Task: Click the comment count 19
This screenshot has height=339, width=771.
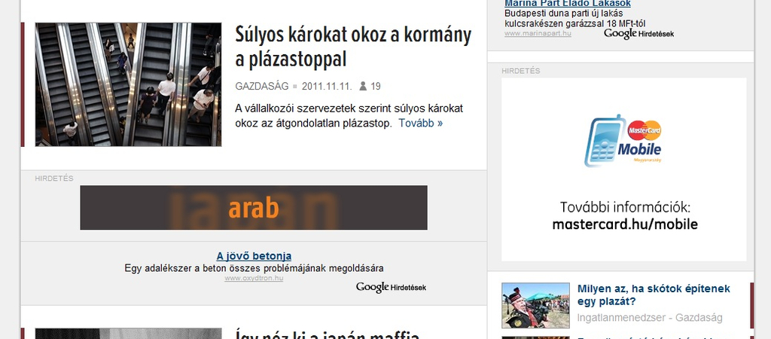Action: pyautogui.click(x=376, y=86)
